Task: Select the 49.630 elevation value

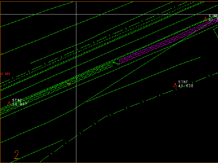Action: pos(186,86)
